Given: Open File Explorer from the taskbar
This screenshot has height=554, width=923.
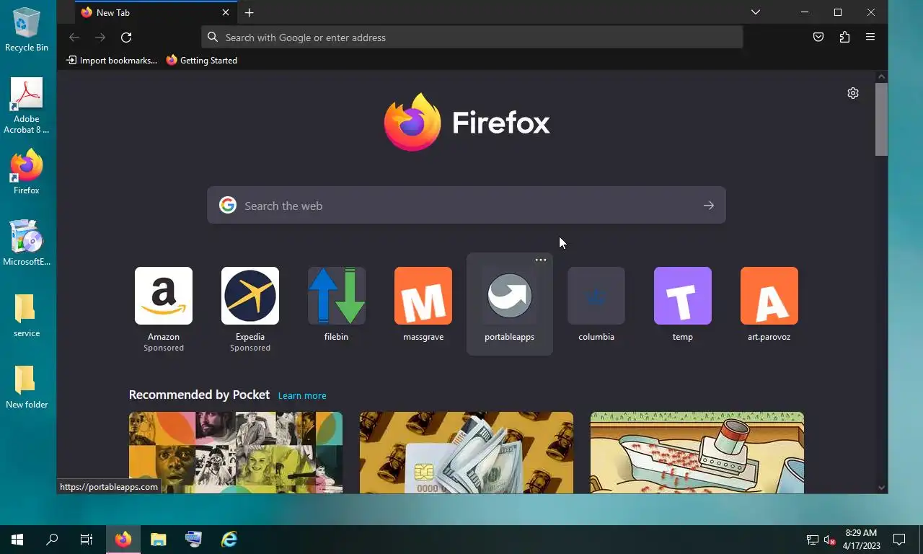Looking at the screenshot, I should click(158, 540).
